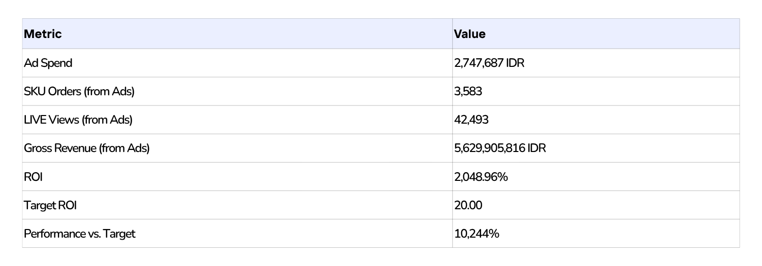Select the Performance vs. Target label
Screen dimensions: 762x266
pos(80,234)
